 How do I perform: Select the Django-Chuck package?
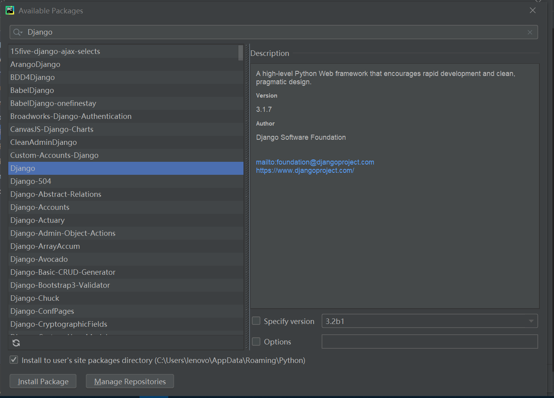[x=126, y=298]
